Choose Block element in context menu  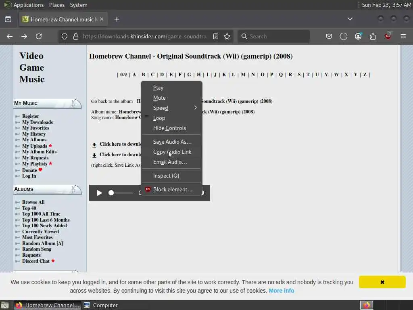[x=172, y=189]
